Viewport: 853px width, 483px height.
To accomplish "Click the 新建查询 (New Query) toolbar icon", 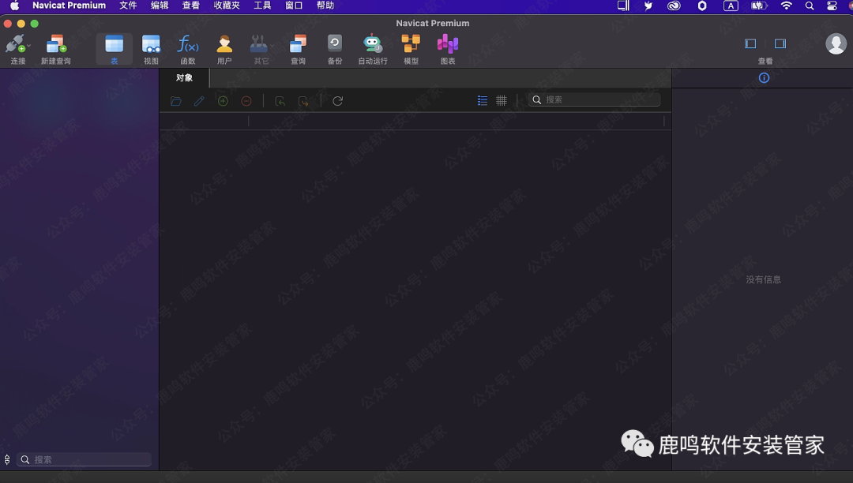I will pyautogui.click(x=55, y=44).
